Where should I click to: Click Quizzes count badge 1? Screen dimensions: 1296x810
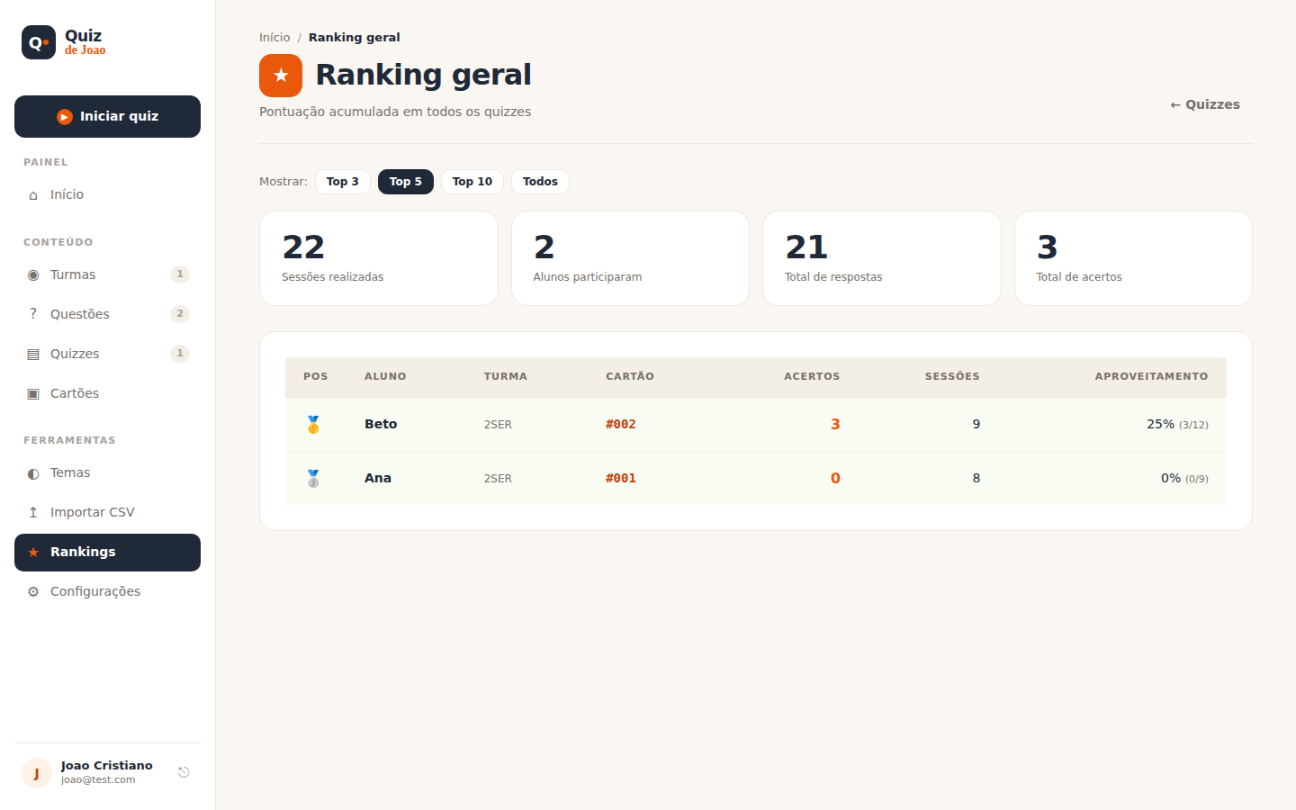[180, 354]
